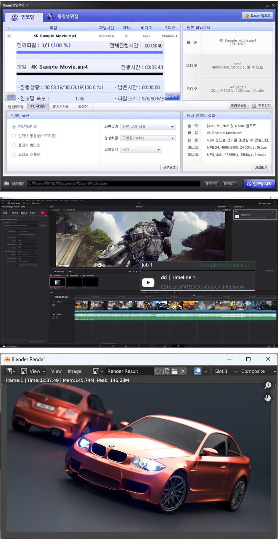Toggle fake user shield for Render Result
The width and height of the screenshot is (278, 541).
tap(158, 371)
